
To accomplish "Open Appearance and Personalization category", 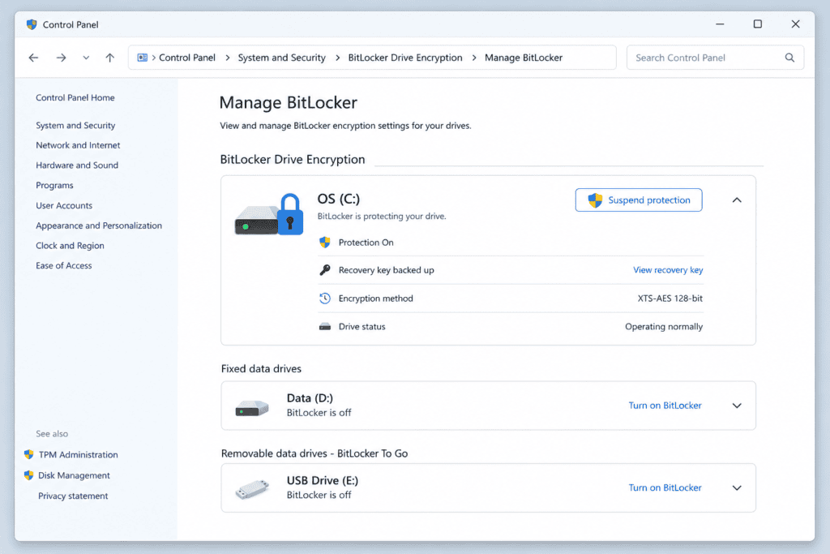I will coord(99,225).
